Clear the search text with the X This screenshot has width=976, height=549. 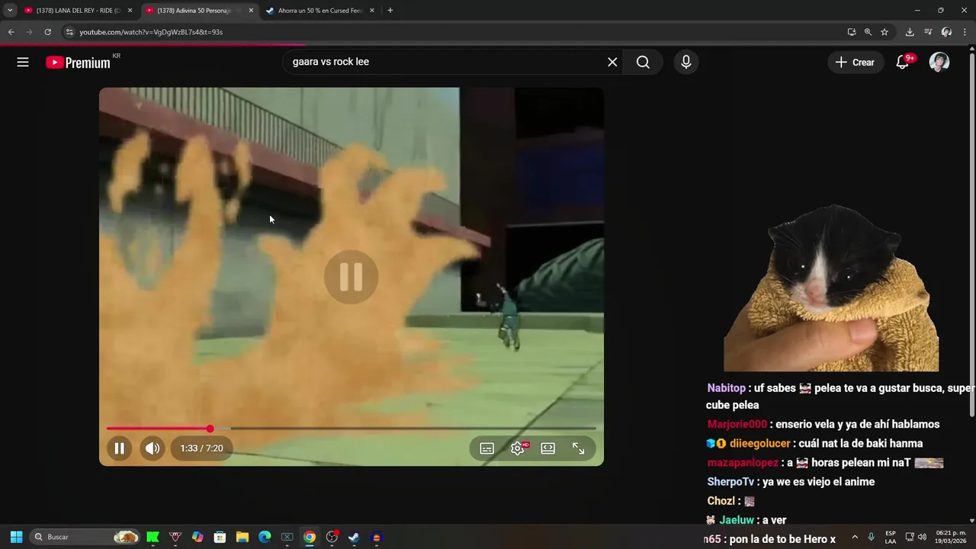[x=612, y=63]
